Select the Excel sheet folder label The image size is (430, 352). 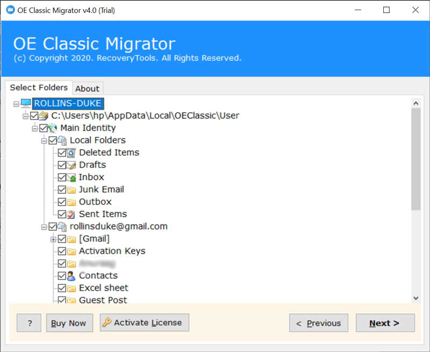click(103, 288)
